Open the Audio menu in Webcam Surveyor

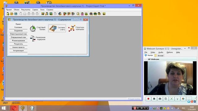coord(161,52)
